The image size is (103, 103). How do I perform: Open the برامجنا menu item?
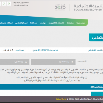43,23
